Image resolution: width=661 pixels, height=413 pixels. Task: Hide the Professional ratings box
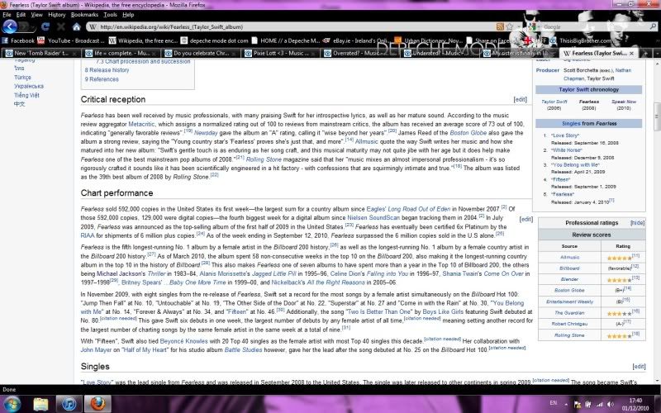[637, 222]
